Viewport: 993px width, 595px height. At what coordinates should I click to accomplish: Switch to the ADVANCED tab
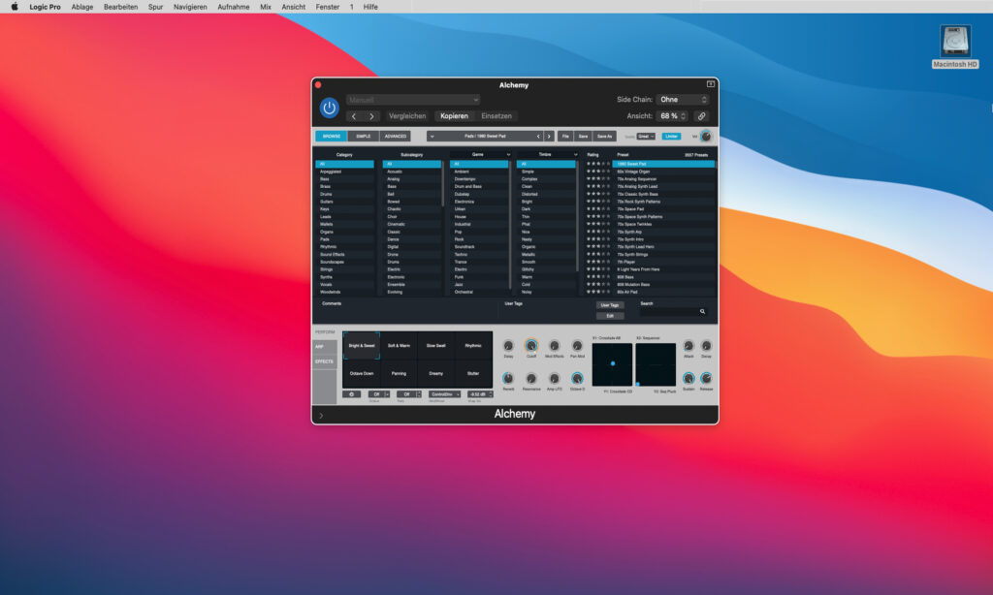pos(396,136)
